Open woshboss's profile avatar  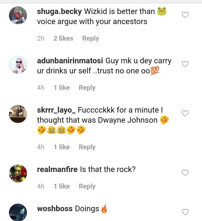point(18,212)
